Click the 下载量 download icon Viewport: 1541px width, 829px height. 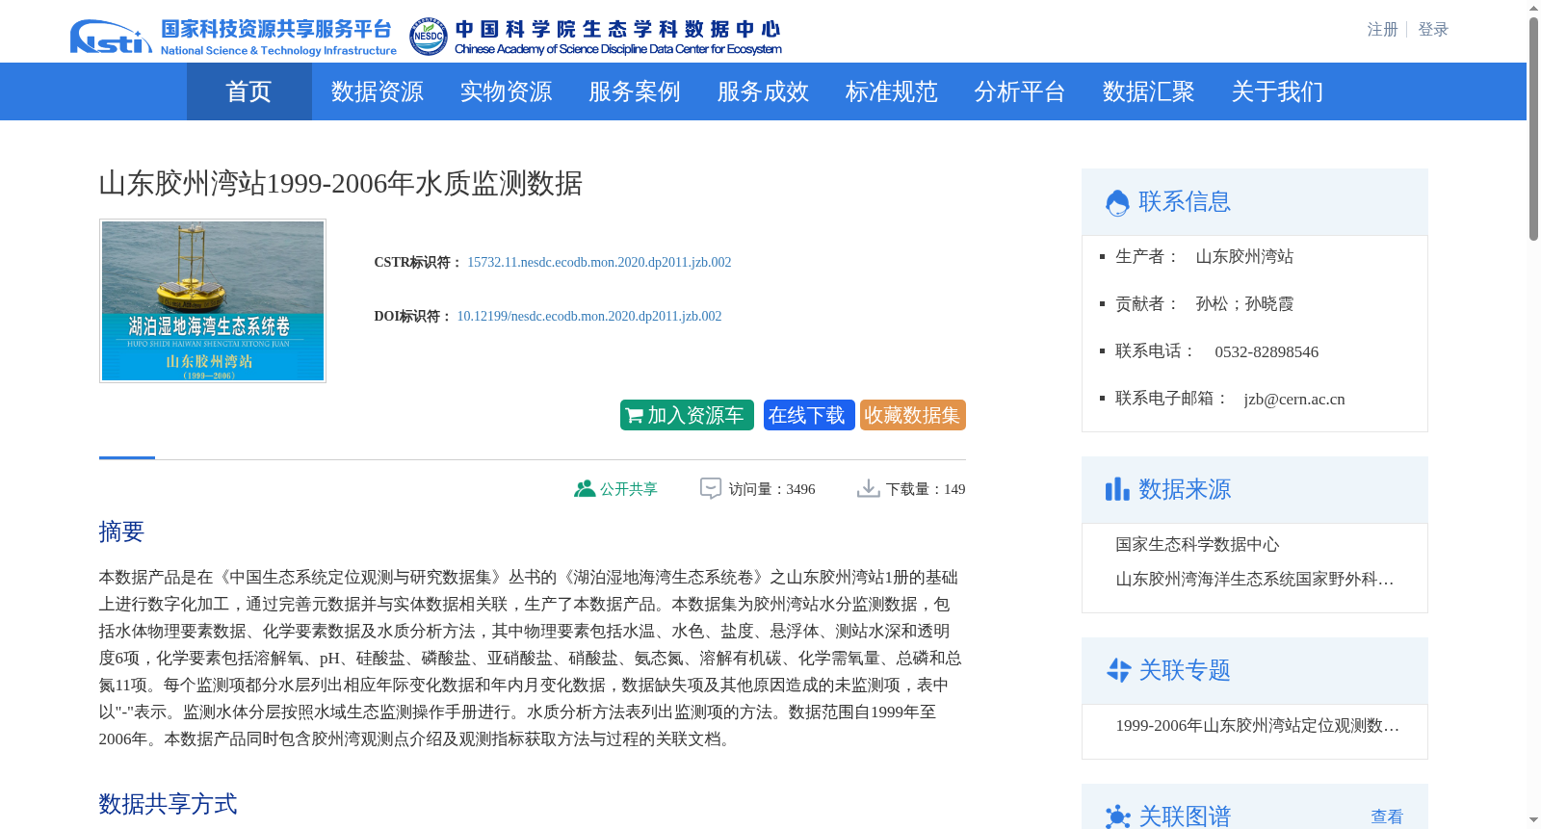point(868,489)
